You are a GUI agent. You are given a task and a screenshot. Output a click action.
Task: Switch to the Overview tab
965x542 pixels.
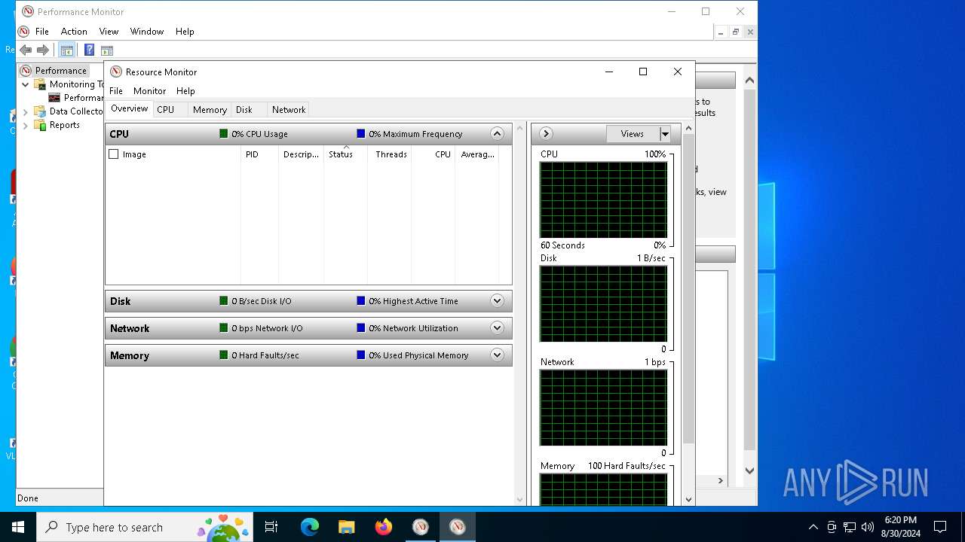pos(130,109)
